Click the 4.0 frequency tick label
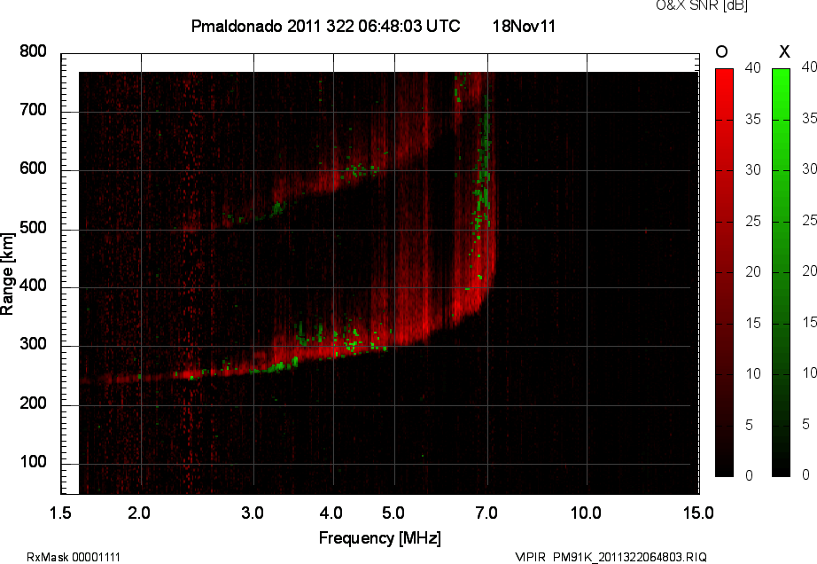Viewport: 817px width, 564px height. tap(331, 513)
